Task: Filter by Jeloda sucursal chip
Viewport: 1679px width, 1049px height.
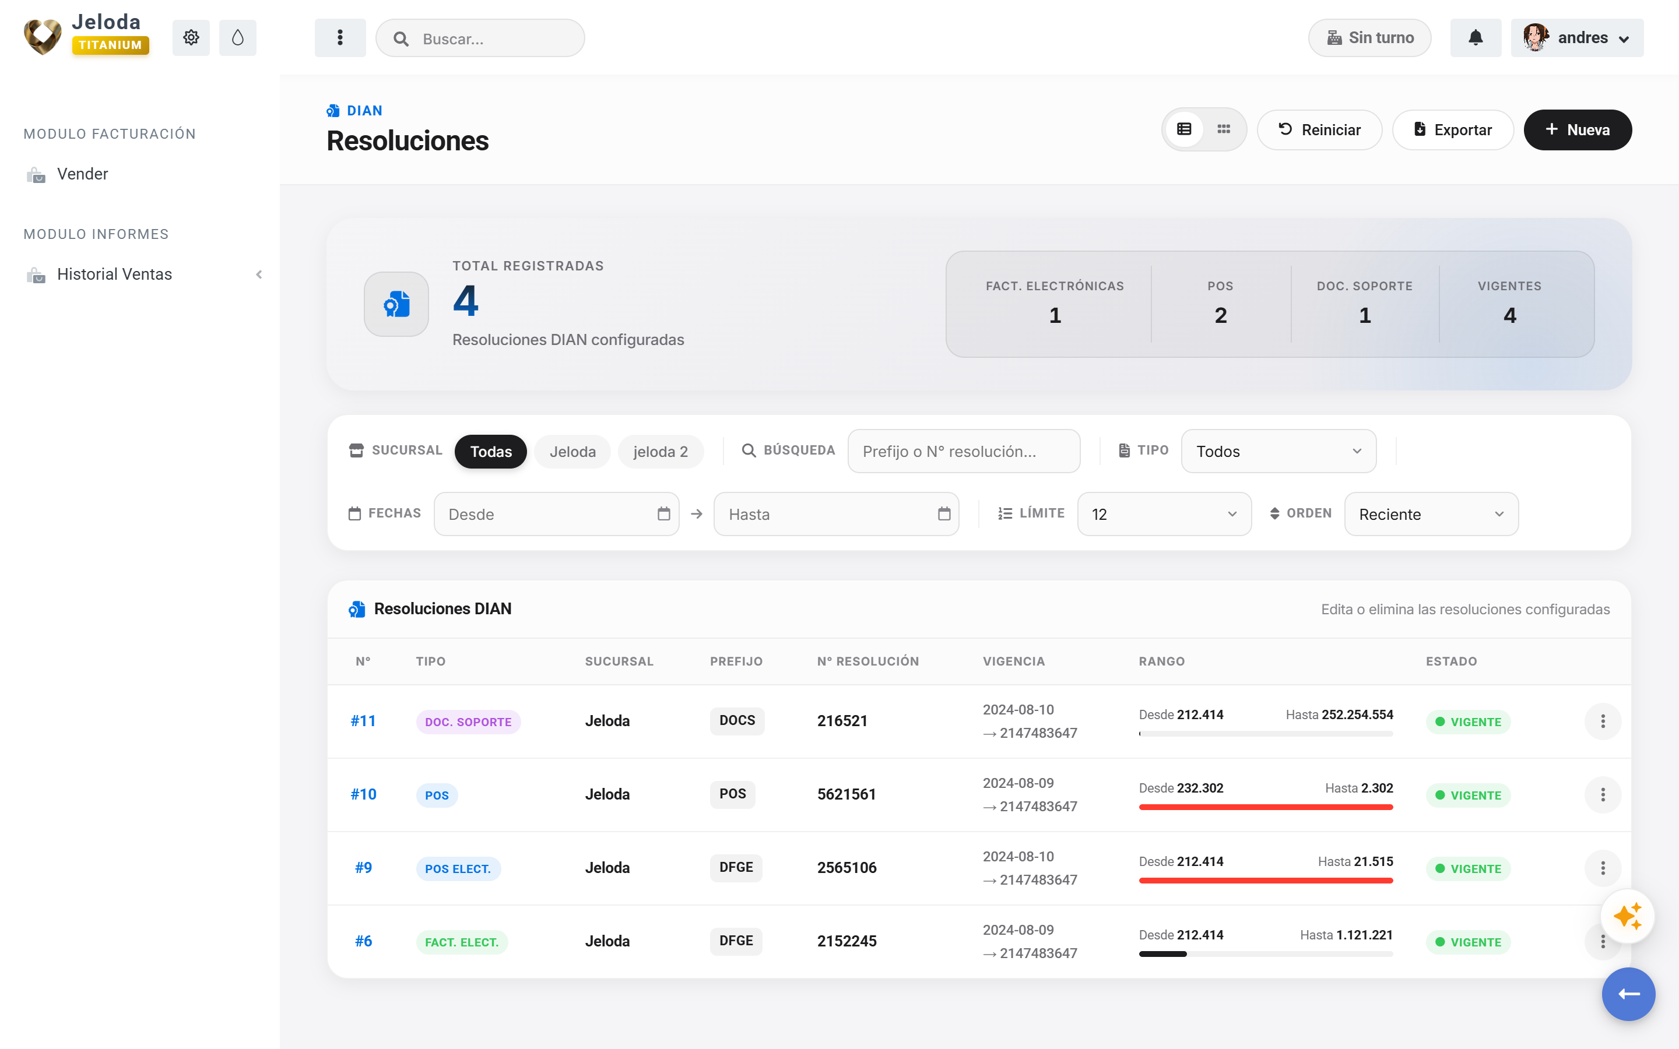Action: pos(572,452)
